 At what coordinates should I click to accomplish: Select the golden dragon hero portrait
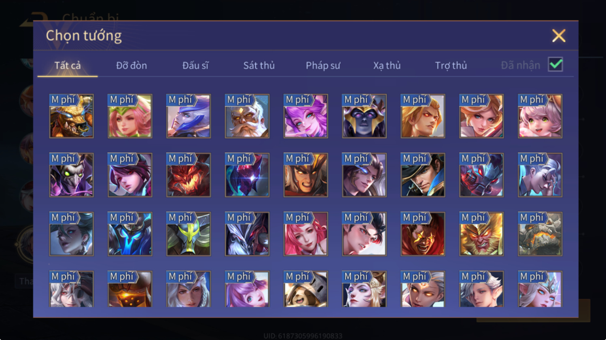[x=71, y=116]
